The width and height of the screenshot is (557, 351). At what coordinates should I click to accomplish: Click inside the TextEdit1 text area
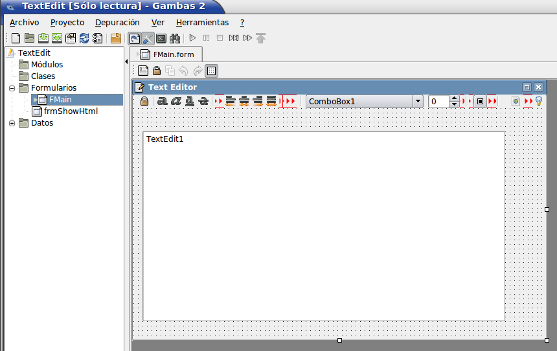pyautogui.click(x=324, y=226)
